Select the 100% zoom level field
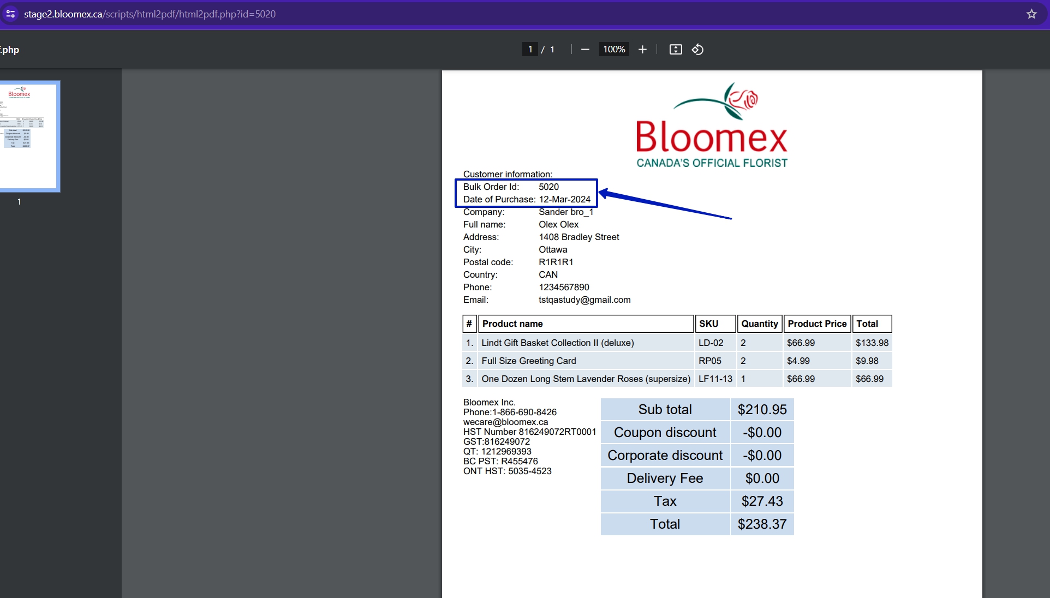1050x598 pixels. [x=614, y=49]
